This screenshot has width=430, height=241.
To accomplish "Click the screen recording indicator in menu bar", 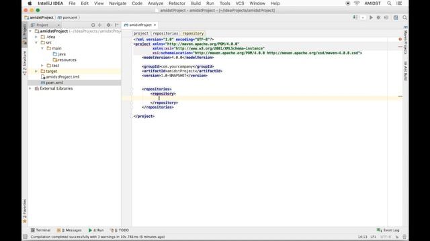I will click(348, 3).
